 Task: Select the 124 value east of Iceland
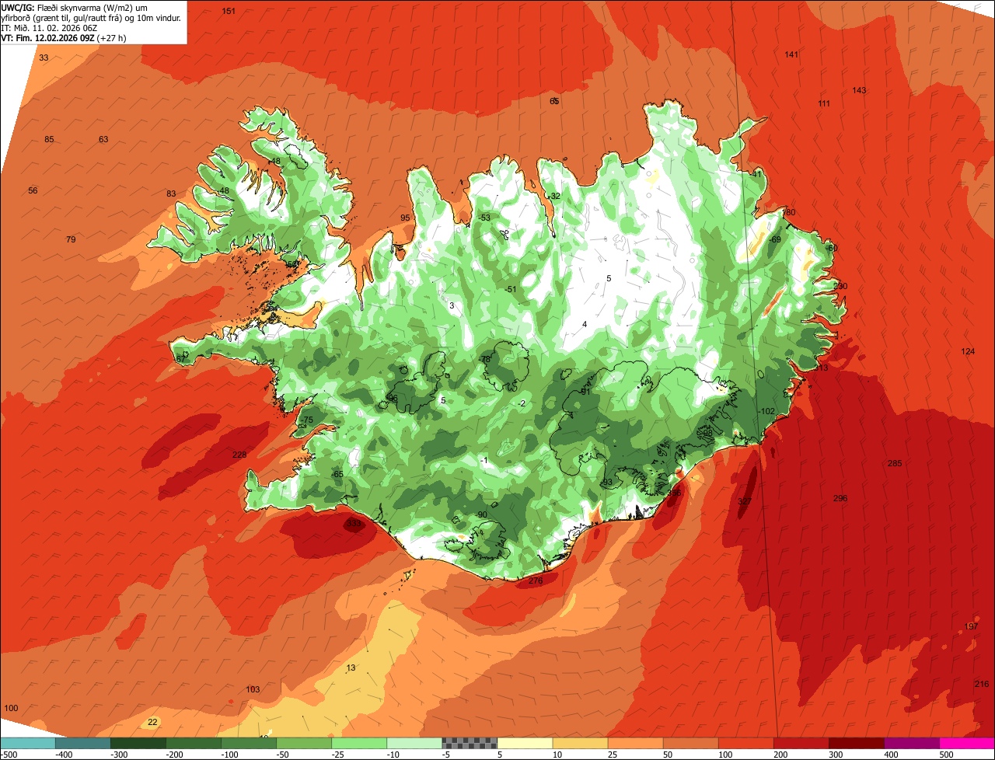pos(968,351)
